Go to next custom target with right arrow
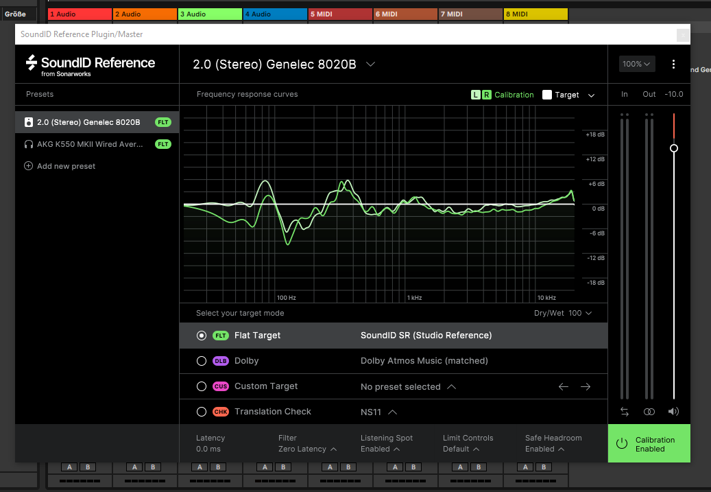Viewport: 711px width, 492px height. coord(586,387)
